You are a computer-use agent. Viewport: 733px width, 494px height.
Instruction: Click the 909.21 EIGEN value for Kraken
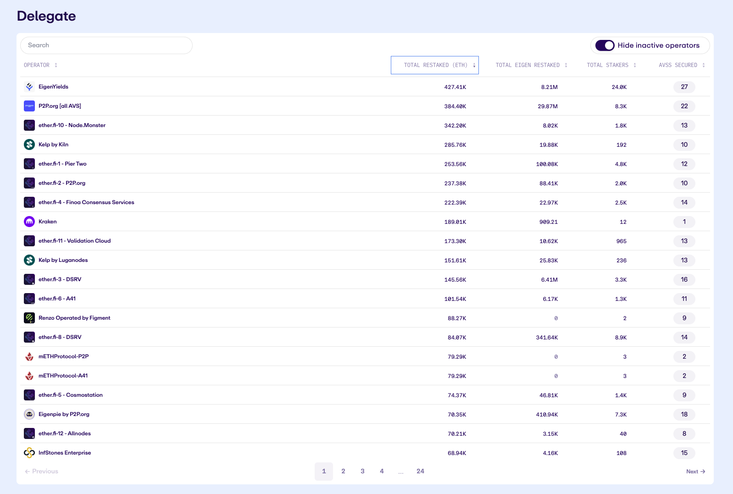tap(549, 222)
